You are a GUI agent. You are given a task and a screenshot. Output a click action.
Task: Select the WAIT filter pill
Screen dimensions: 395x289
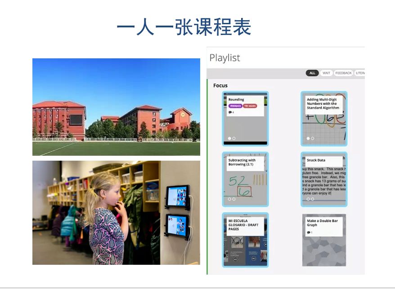326,73
